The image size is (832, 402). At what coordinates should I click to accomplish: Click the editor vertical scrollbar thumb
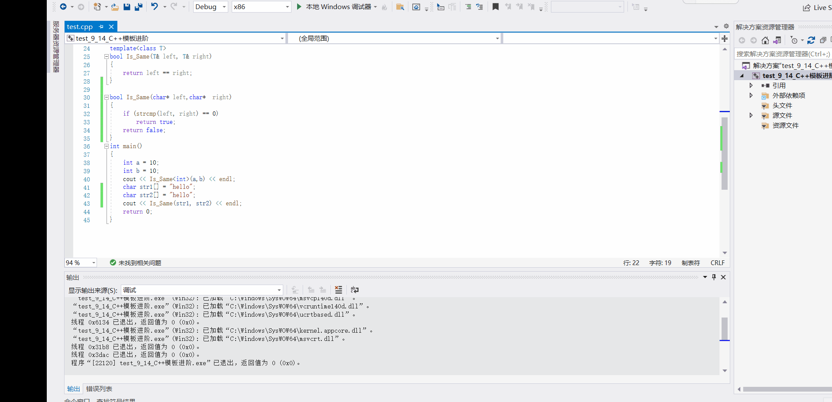[725, 153]
